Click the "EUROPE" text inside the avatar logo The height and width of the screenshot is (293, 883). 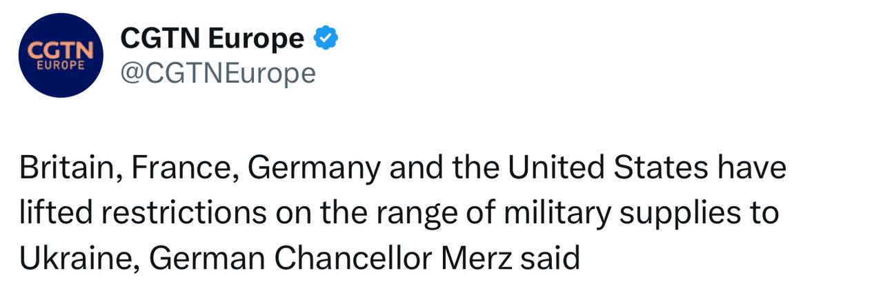(x=60, y=67)
